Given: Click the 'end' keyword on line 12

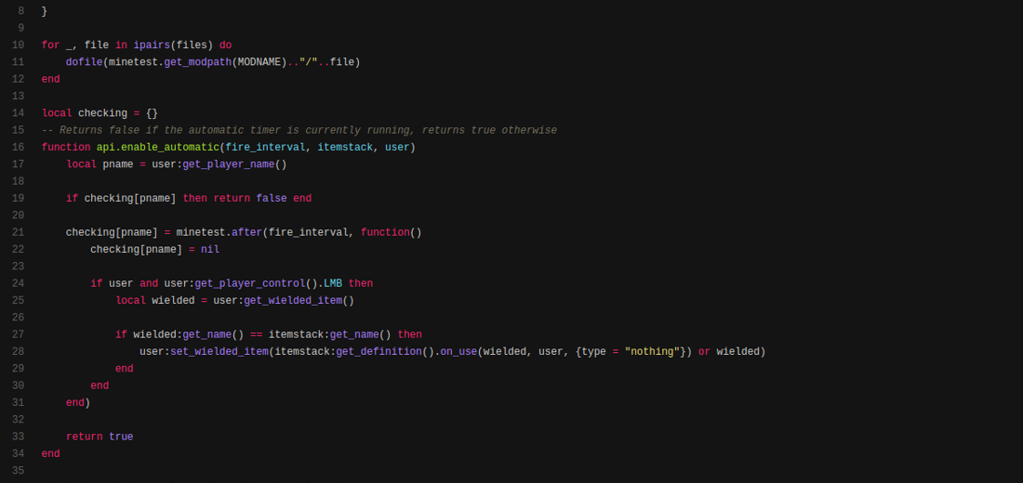Looking at the screenshot, I should pyautogui.click(x=51, y=79).
